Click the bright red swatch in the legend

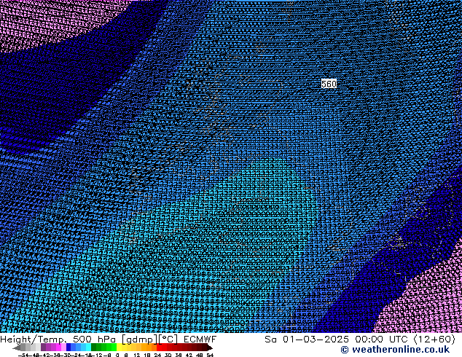coord(159,348)
